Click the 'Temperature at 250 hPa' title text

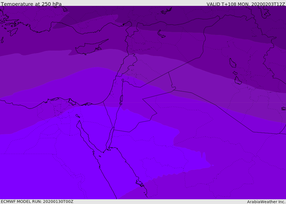[31, 4]
